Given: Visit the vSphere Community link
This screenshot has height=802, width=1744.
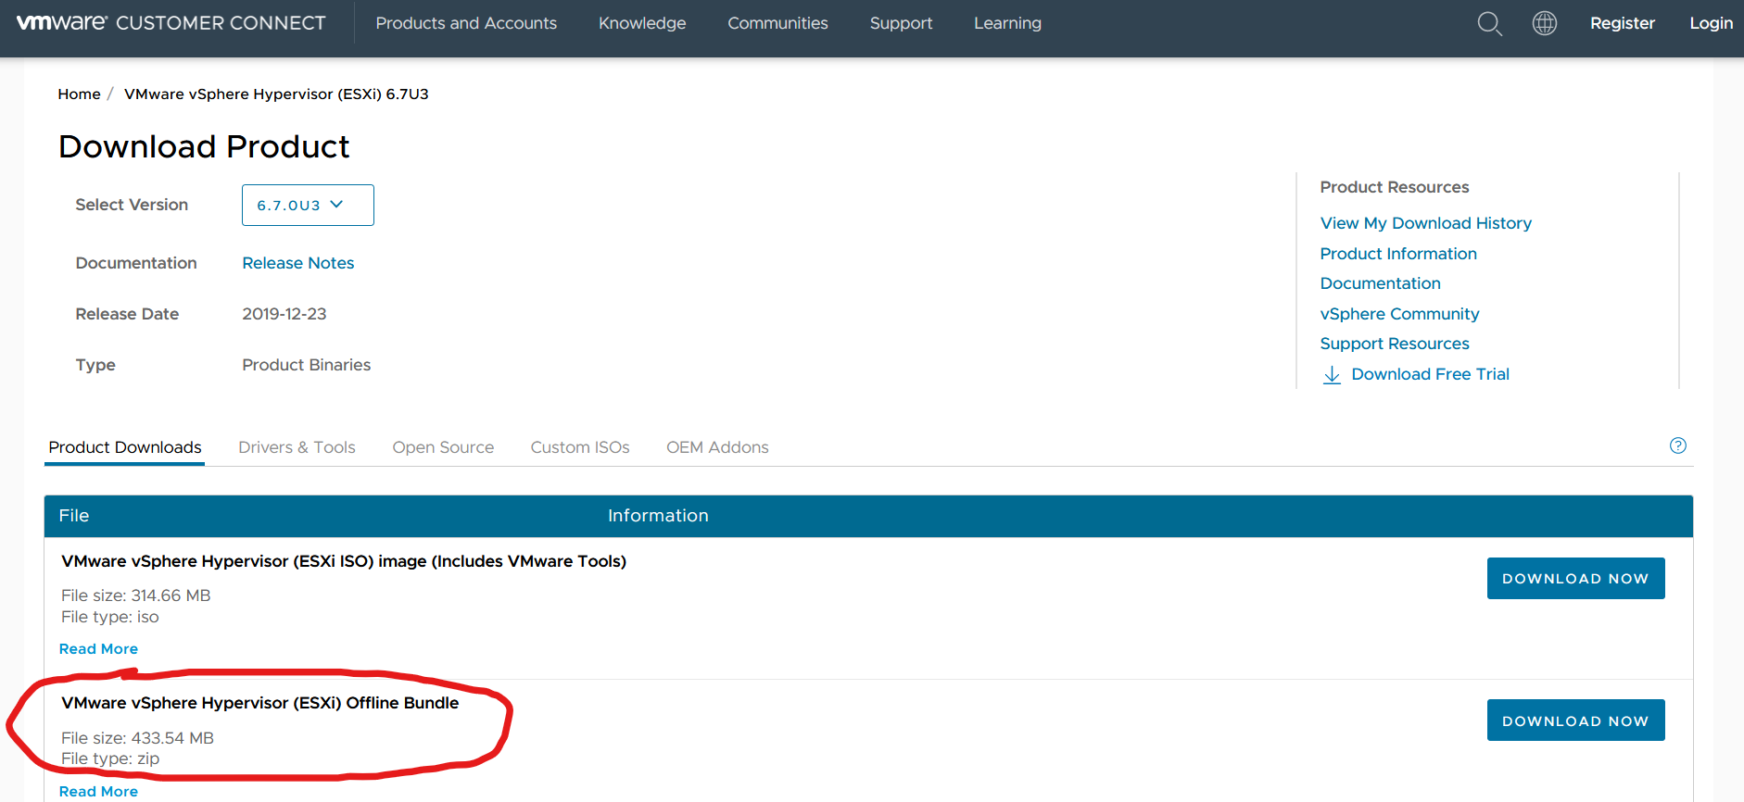Looking at the screenshot, I should 1399,314.
